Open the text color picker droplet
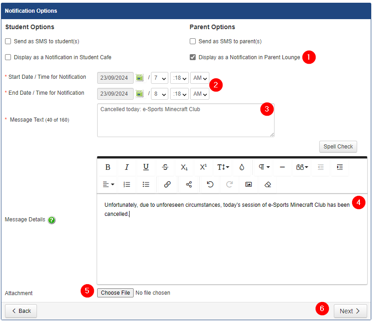The width and height of the screenshot is (374, 322). [242, 167]
